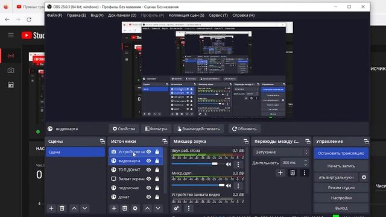
Task: Open the Правка (E) menu
Action: click(x=77, y=15)
